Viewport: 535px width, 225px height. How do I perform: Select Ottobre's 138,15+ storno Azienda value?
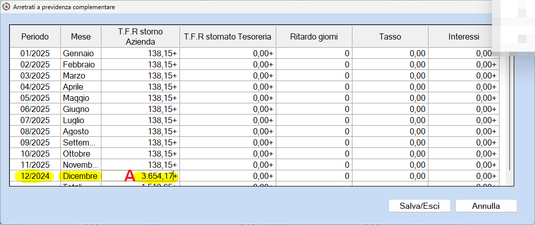pyautogui.click(x=140, y=154)
